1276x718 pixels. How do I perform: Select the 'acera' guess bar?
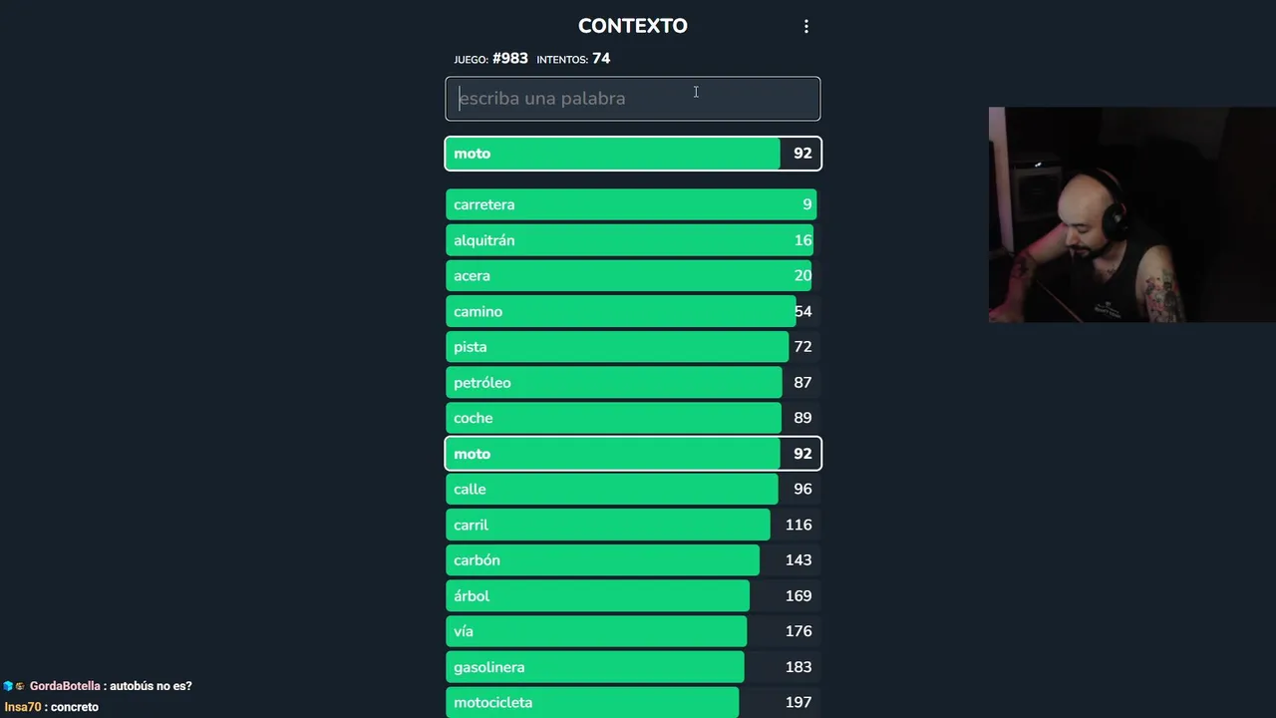coord(632,276)
